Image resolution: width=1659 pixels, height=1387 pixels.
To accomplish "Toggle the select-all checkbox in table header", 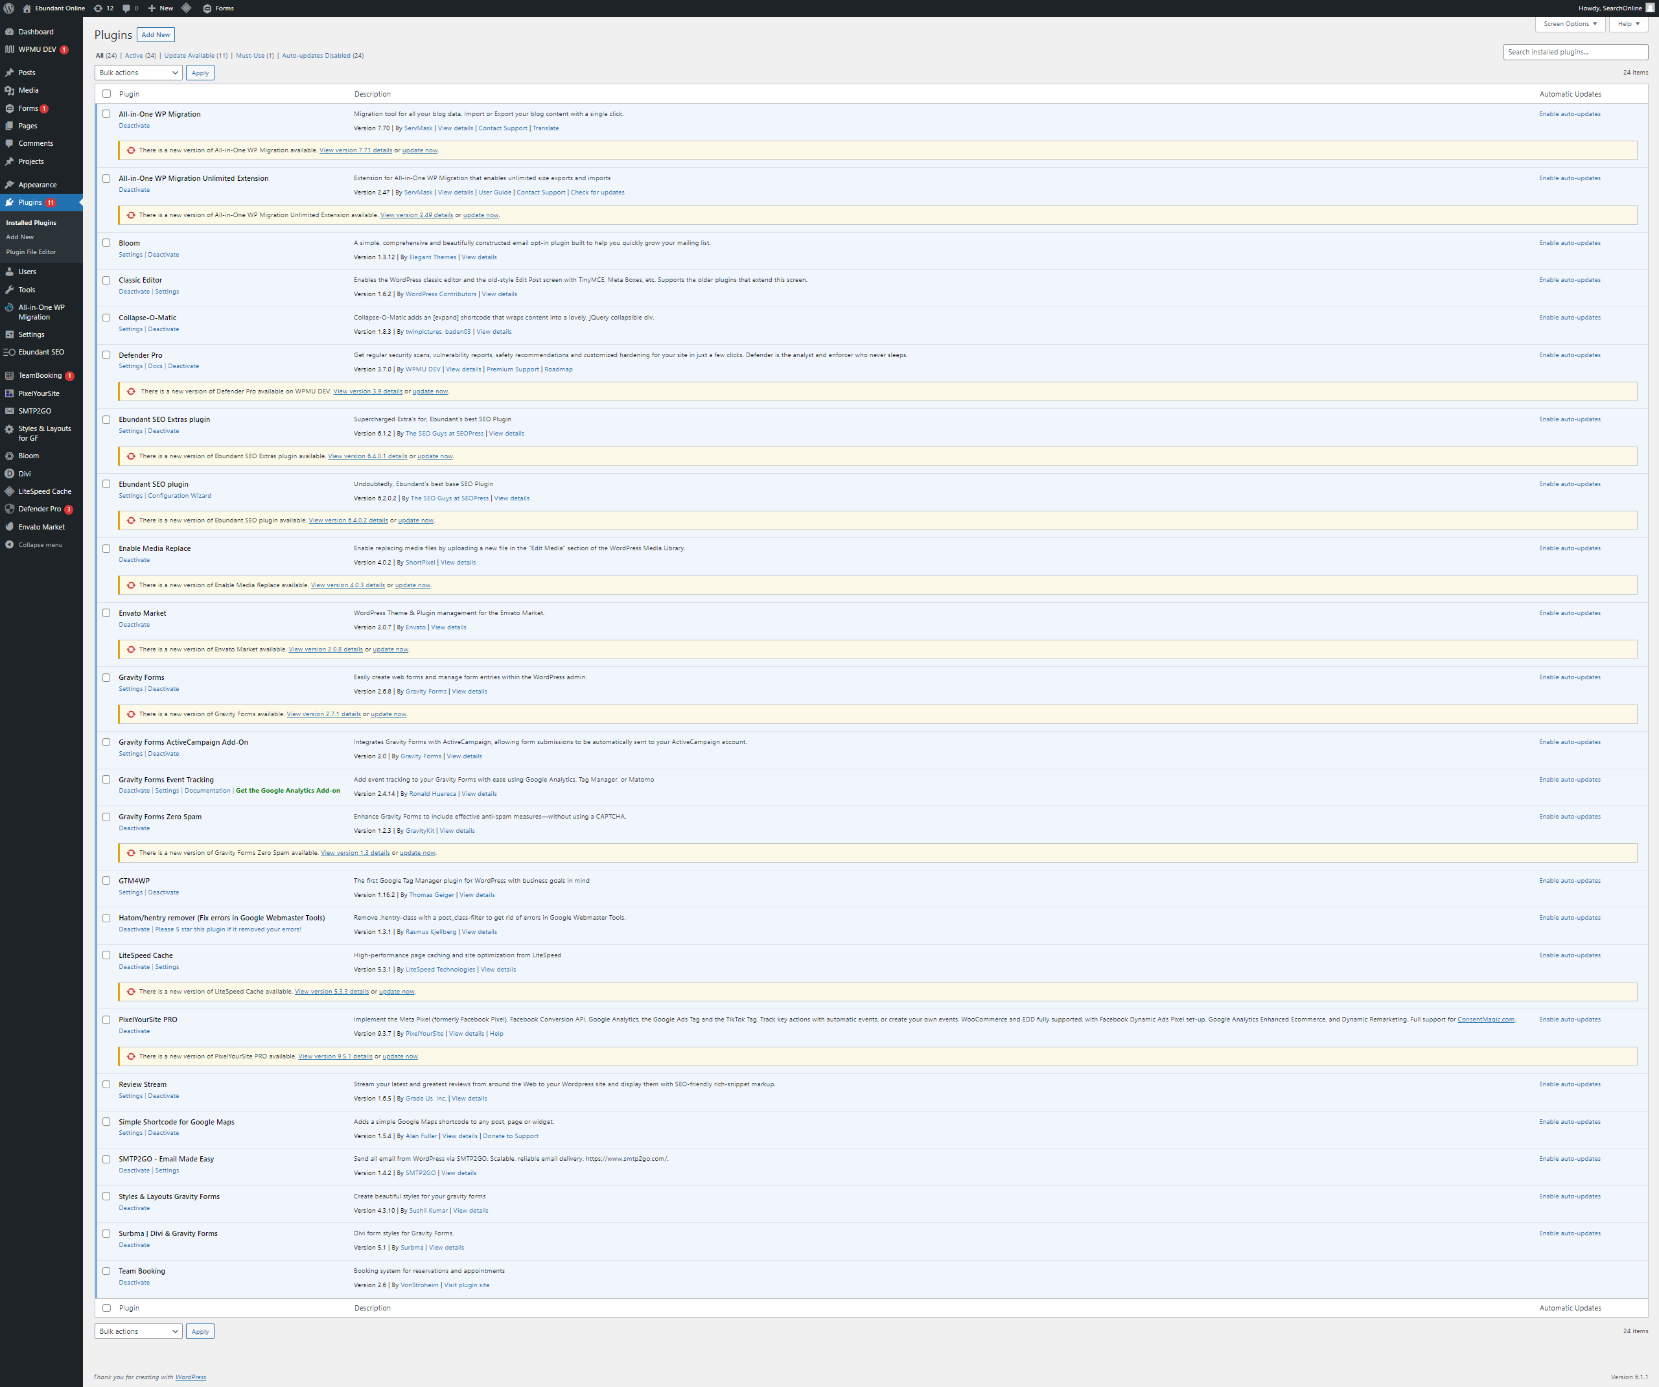I will click(x=107, y=94).
